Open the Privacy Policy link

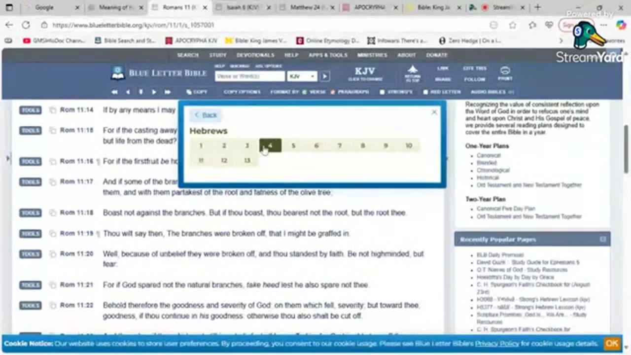497,344
